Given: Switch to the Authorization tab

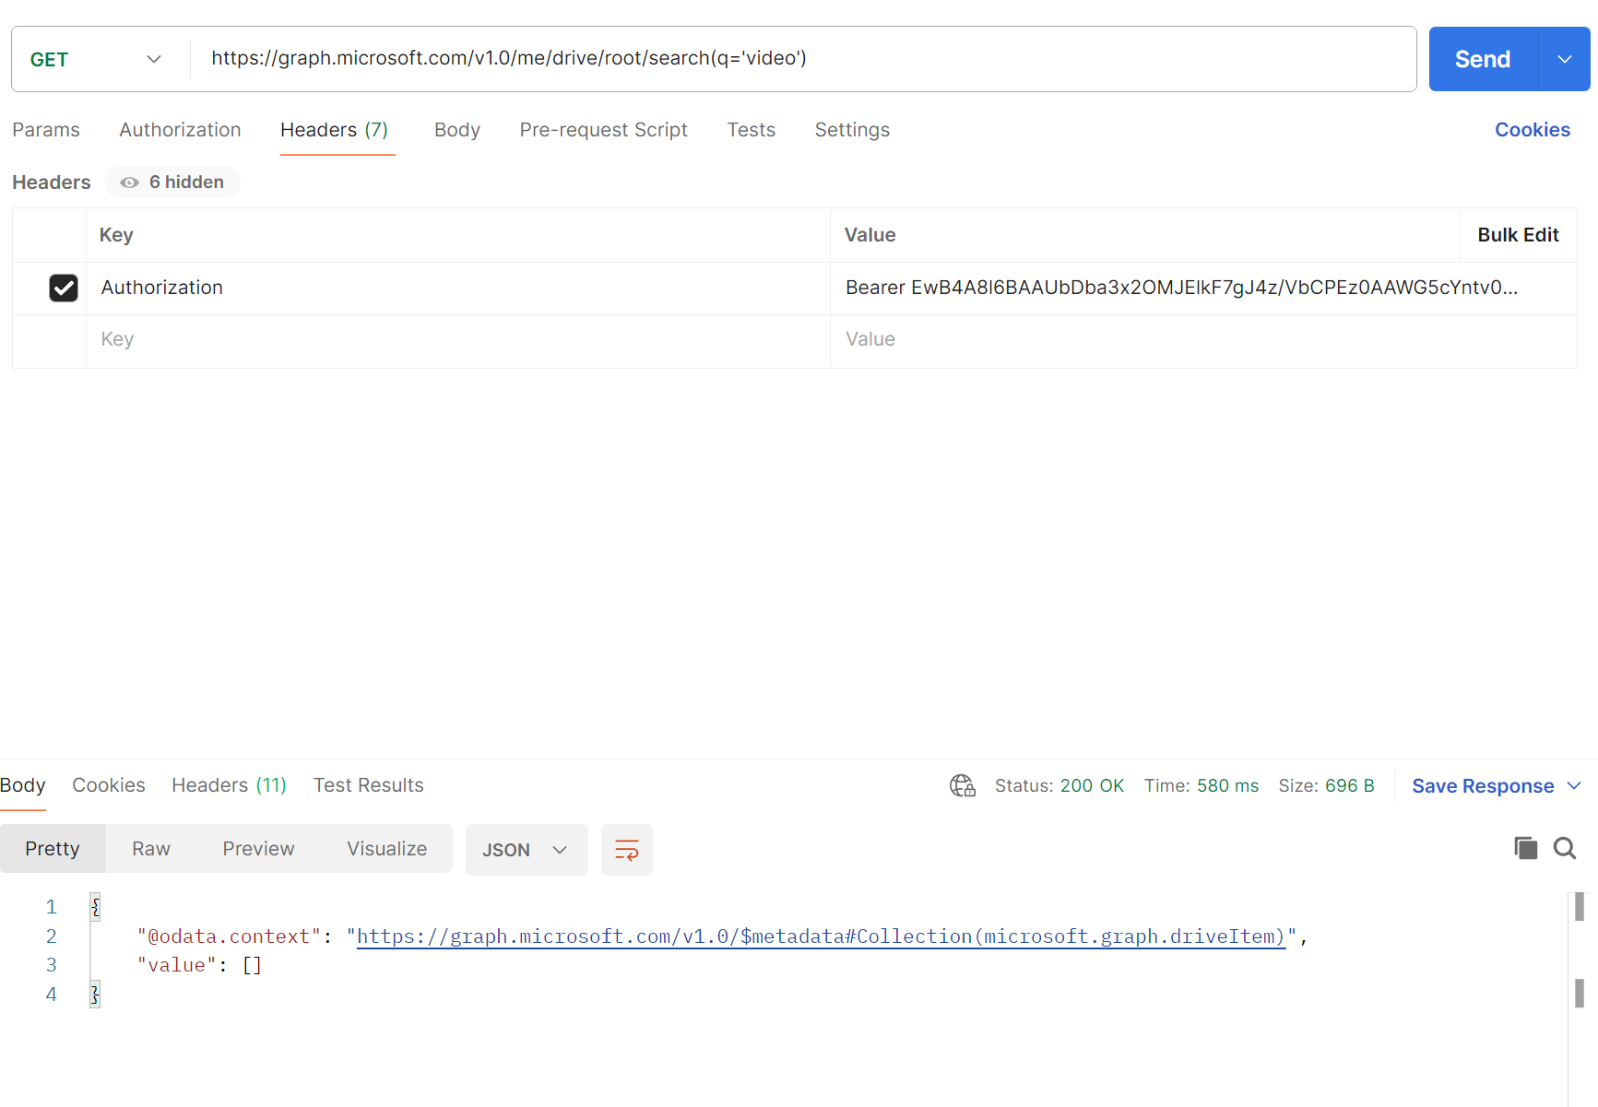Looking at the screenshot, I should pyautogui.click(x=180, y=130).
